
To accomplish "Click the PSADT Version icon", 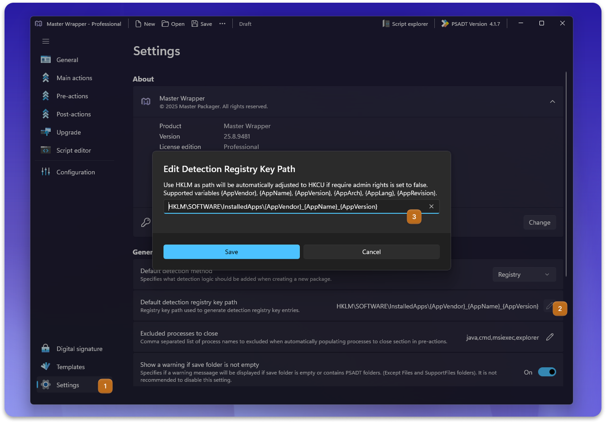I will point(445,24).
